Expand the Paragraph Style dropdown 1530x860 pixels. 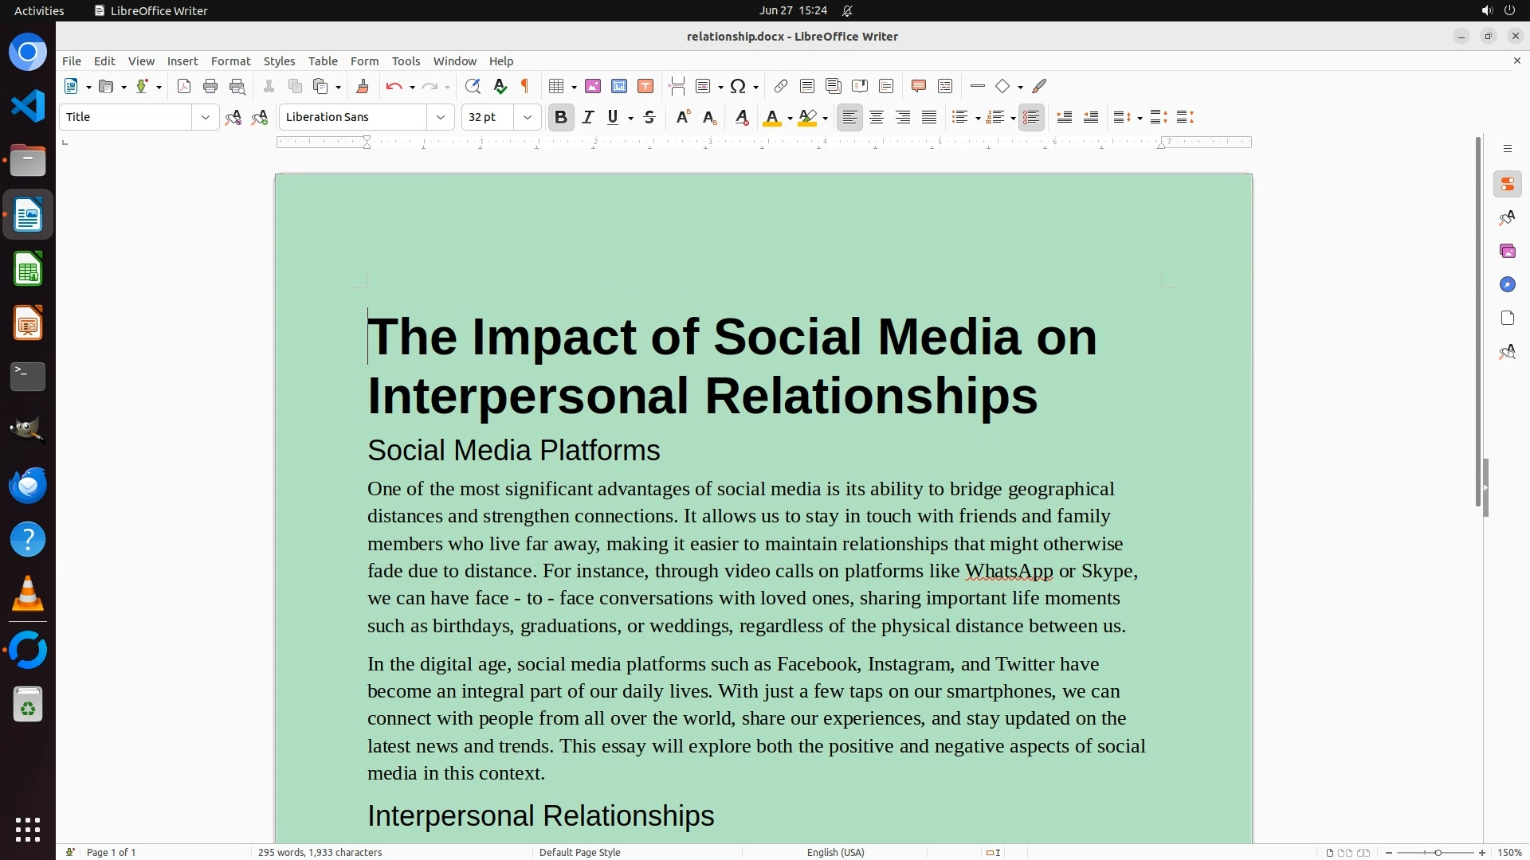(206, 117)
